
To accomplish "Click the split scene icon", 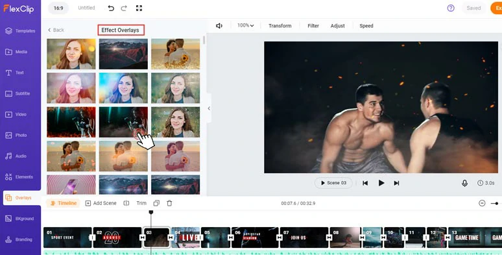I will (x=126, y=203).
